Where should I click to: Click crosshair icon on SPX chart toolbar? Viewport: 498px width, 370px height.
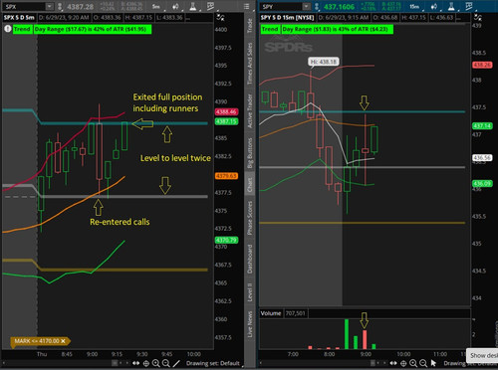coord(146,363)
